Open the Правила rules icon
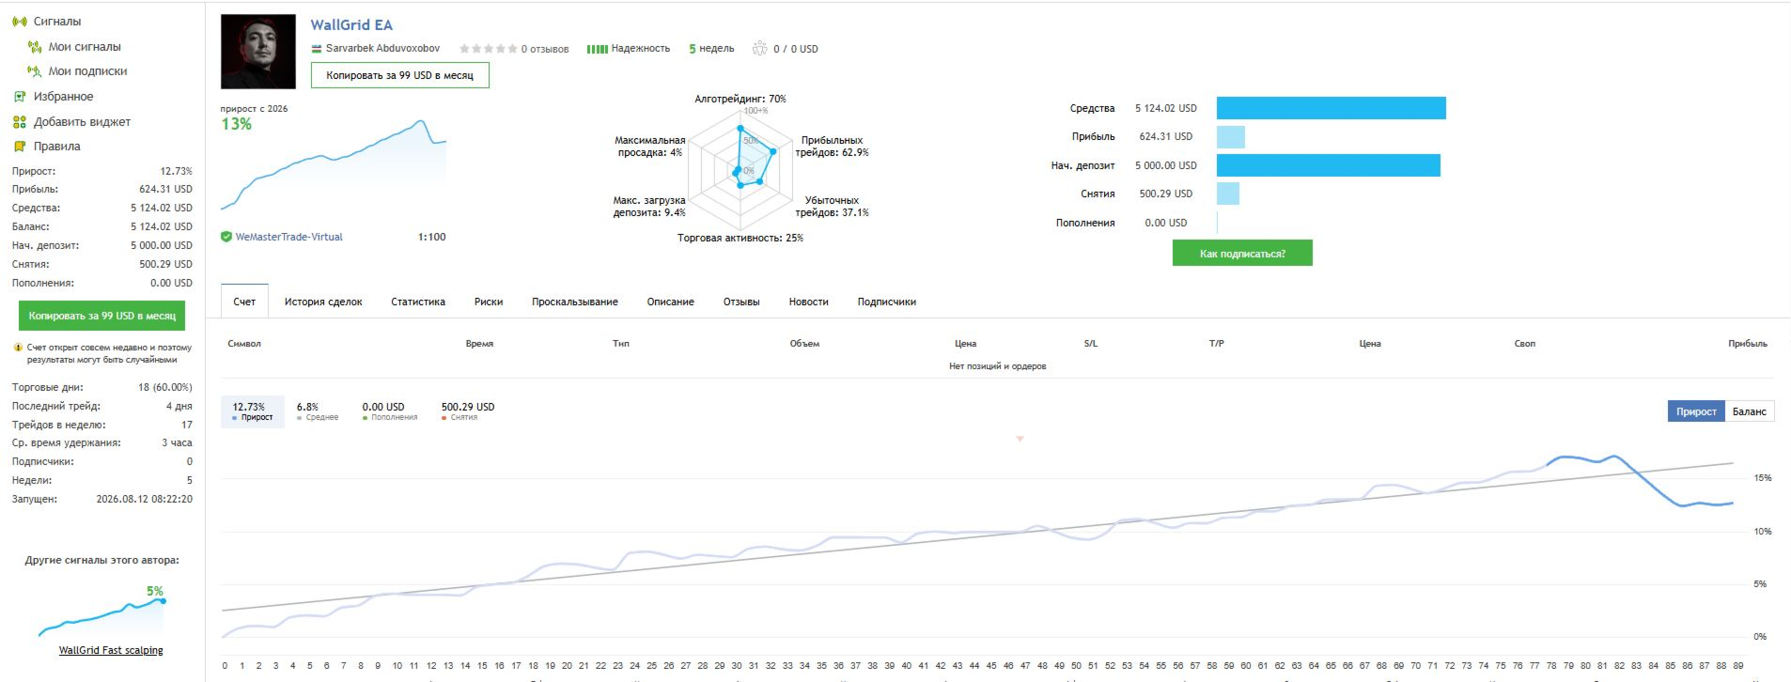The image size is (1791, 682). [x=19, y=146]
